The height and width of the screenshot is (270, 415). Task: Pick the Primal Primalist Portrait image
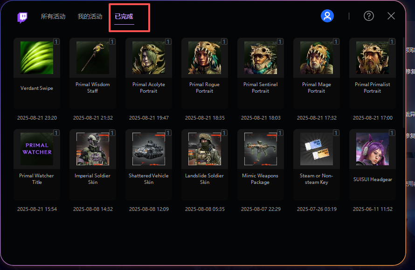(x=373, y=58)
